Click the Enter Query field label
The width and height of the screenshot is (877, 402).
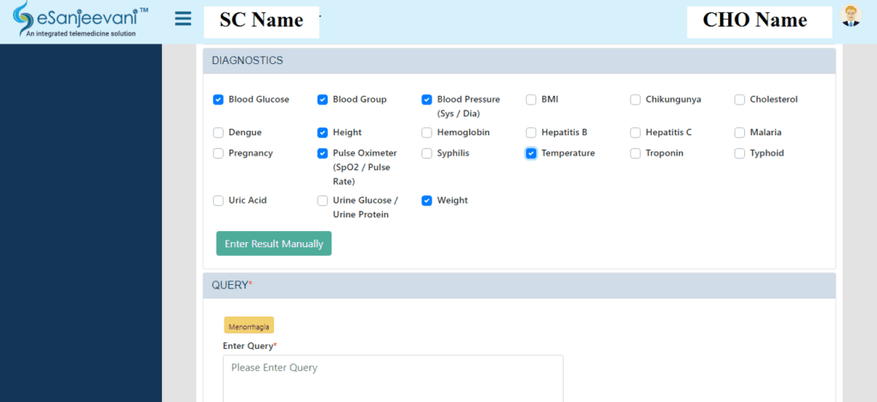coord(249,346)
